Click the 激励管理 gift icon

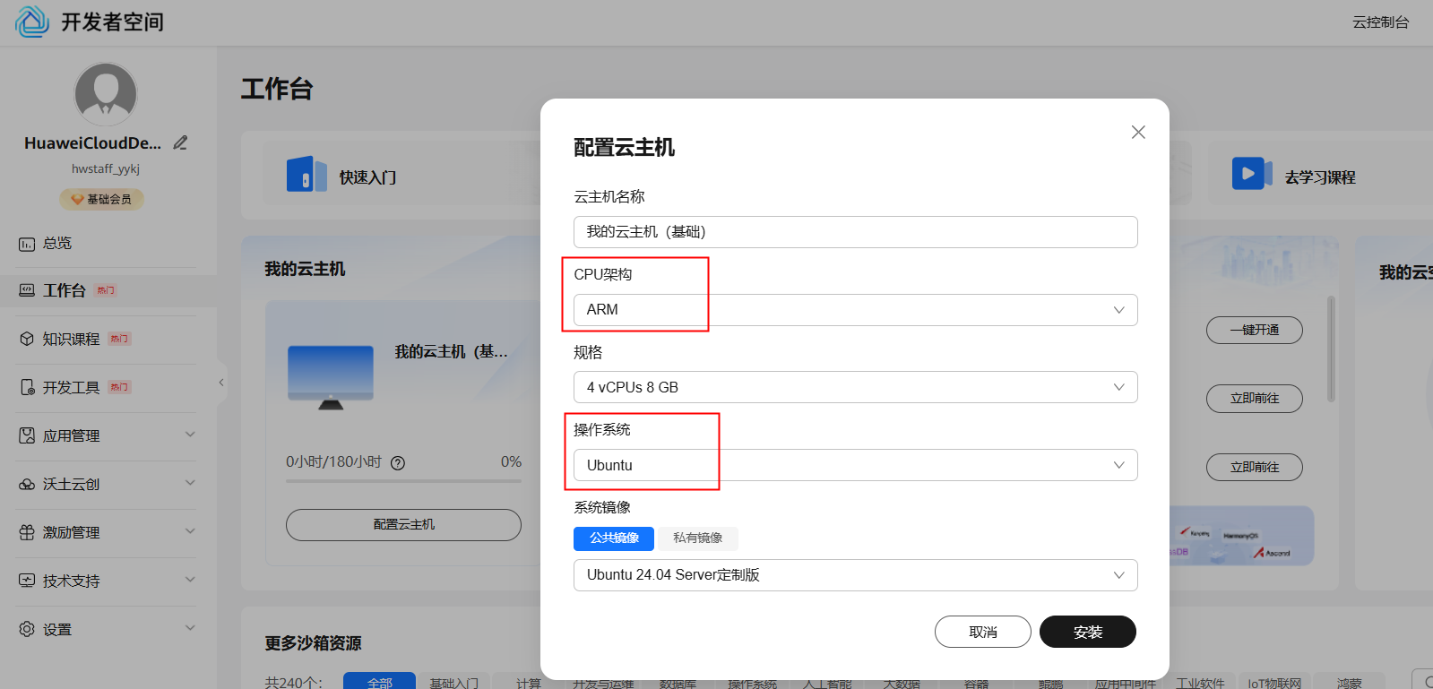pyautogui.click(x=27, y=532)
